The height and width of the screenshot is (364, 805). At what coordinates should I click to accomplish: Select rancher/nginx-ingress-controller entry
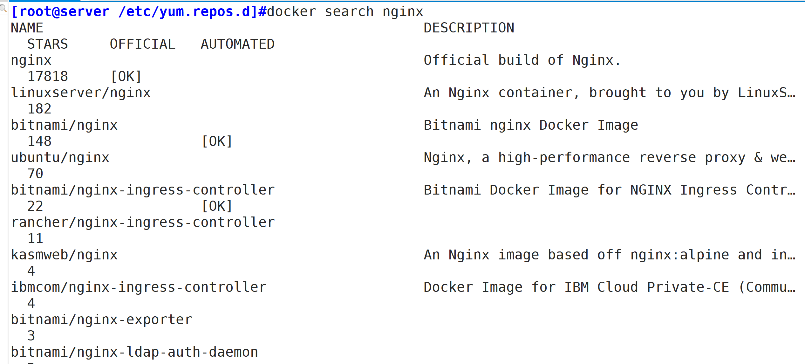tap(143, 223)
